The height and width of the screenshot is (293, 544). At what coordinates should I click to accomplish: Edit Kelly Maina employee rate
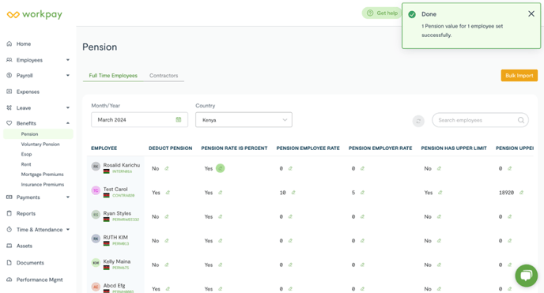tap(290, 265)
